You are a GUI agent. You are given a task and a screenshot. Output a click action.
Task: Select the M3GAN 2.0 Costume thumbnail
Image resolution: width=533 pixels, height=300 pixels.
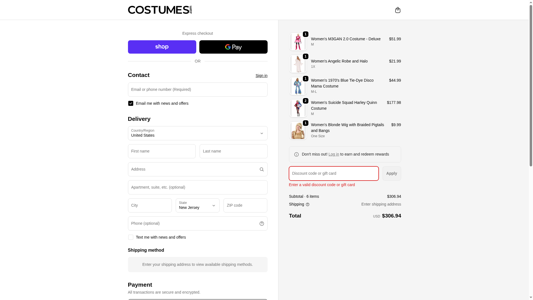298,42
